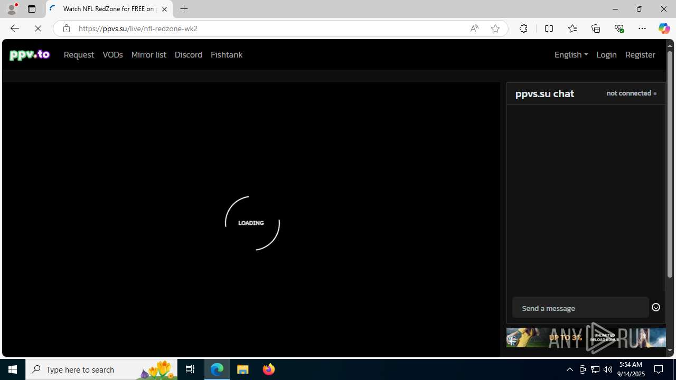Open the Action Center notifications

point(659,369)
